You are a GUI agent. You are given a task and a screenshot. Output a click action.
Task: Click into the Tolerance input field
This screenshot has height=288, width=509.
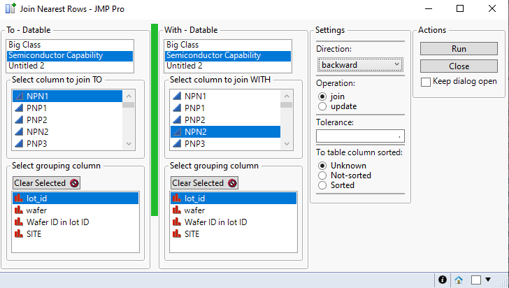point(359,135)
